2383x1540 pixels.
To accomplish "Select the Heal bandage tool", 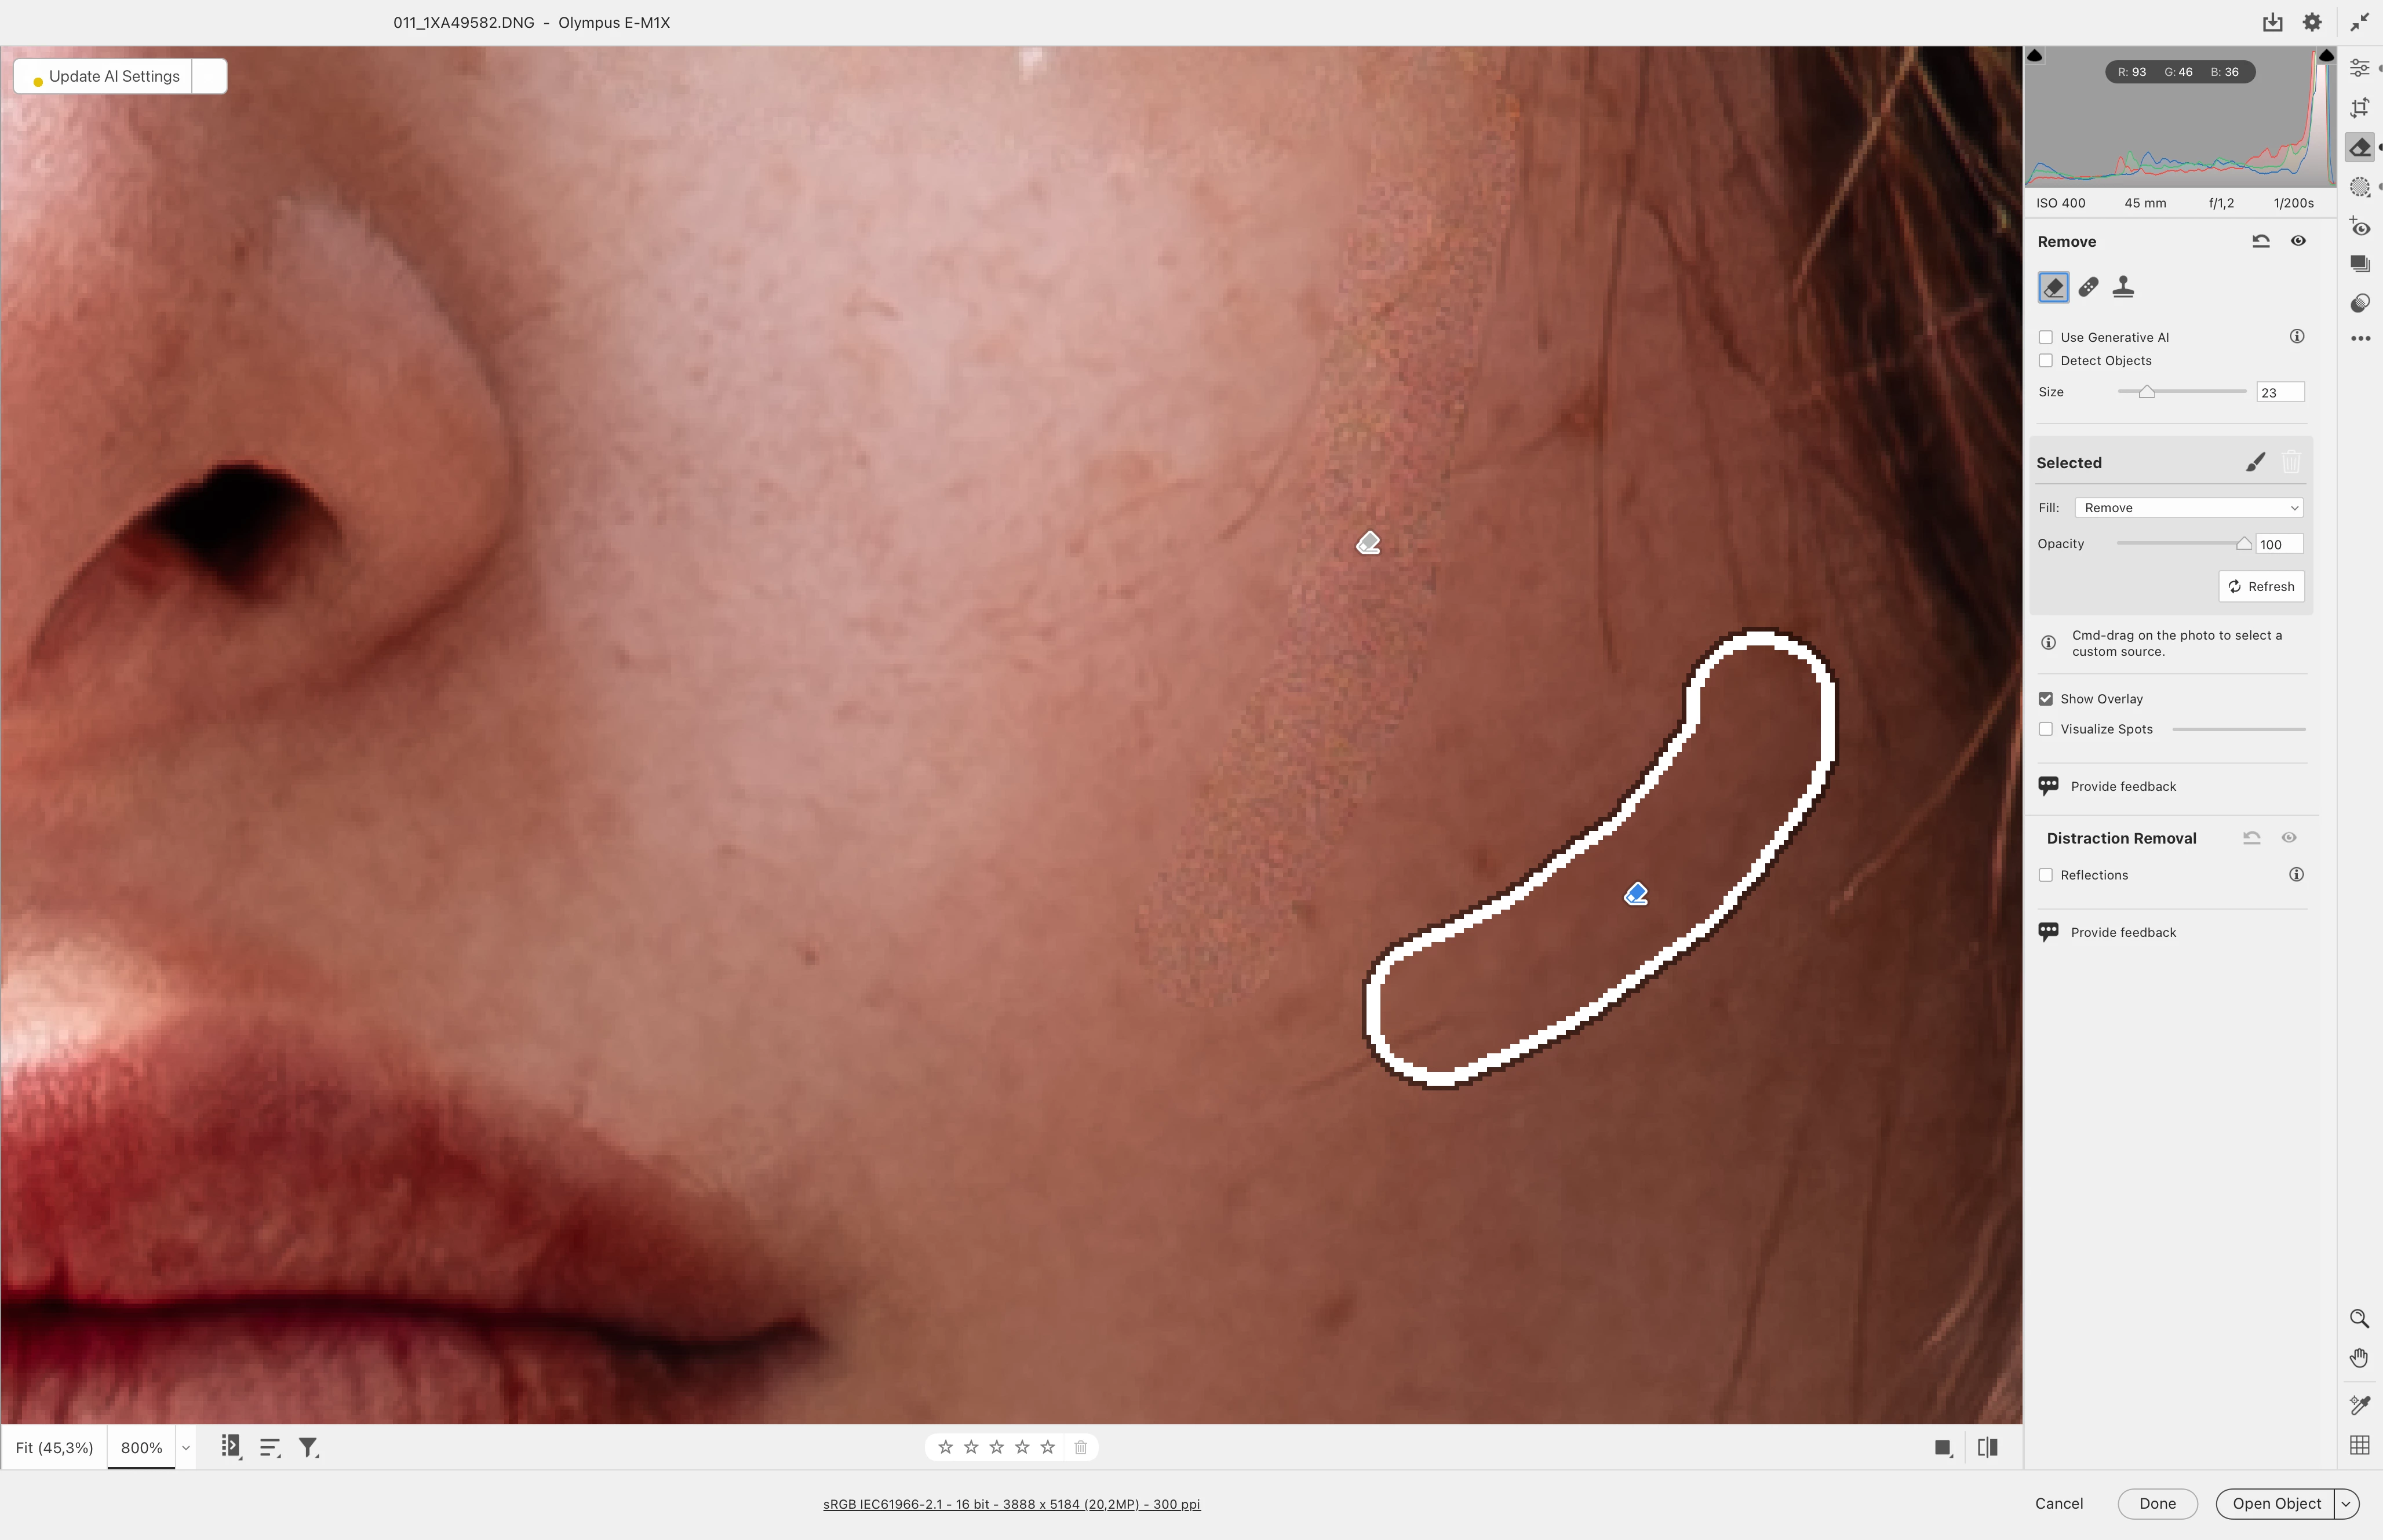I will [x=2088, y=288].
